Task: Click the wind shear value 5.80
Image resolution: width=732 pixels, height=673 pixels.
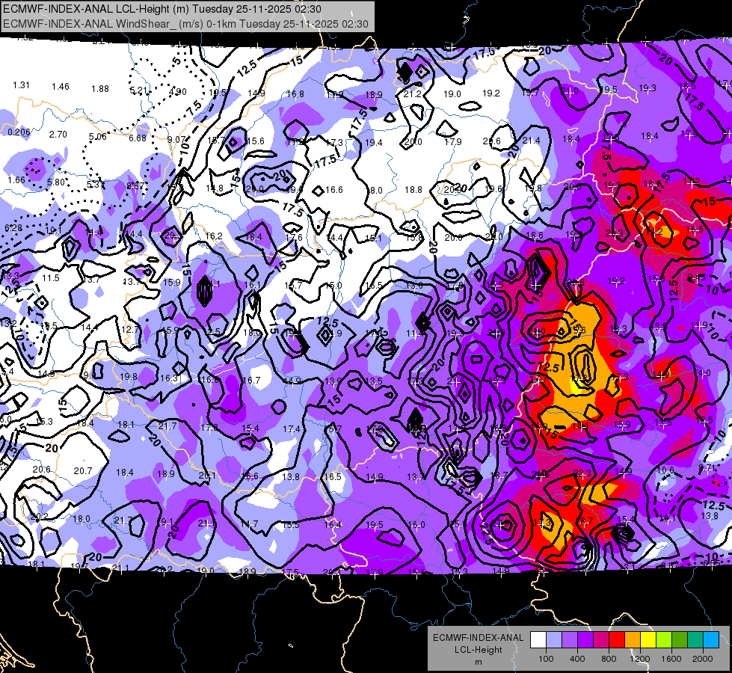Action: pyautogui.click(x=55, y=182)
